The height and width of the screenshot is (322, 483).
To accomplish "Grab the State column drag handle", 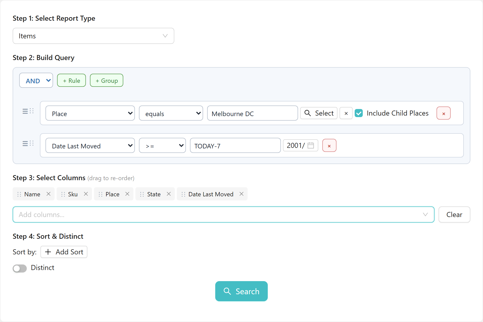I will [x=142, y=194].
